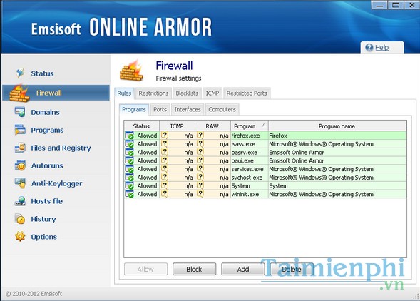Click the Hosts file sidebar icon

20,201
